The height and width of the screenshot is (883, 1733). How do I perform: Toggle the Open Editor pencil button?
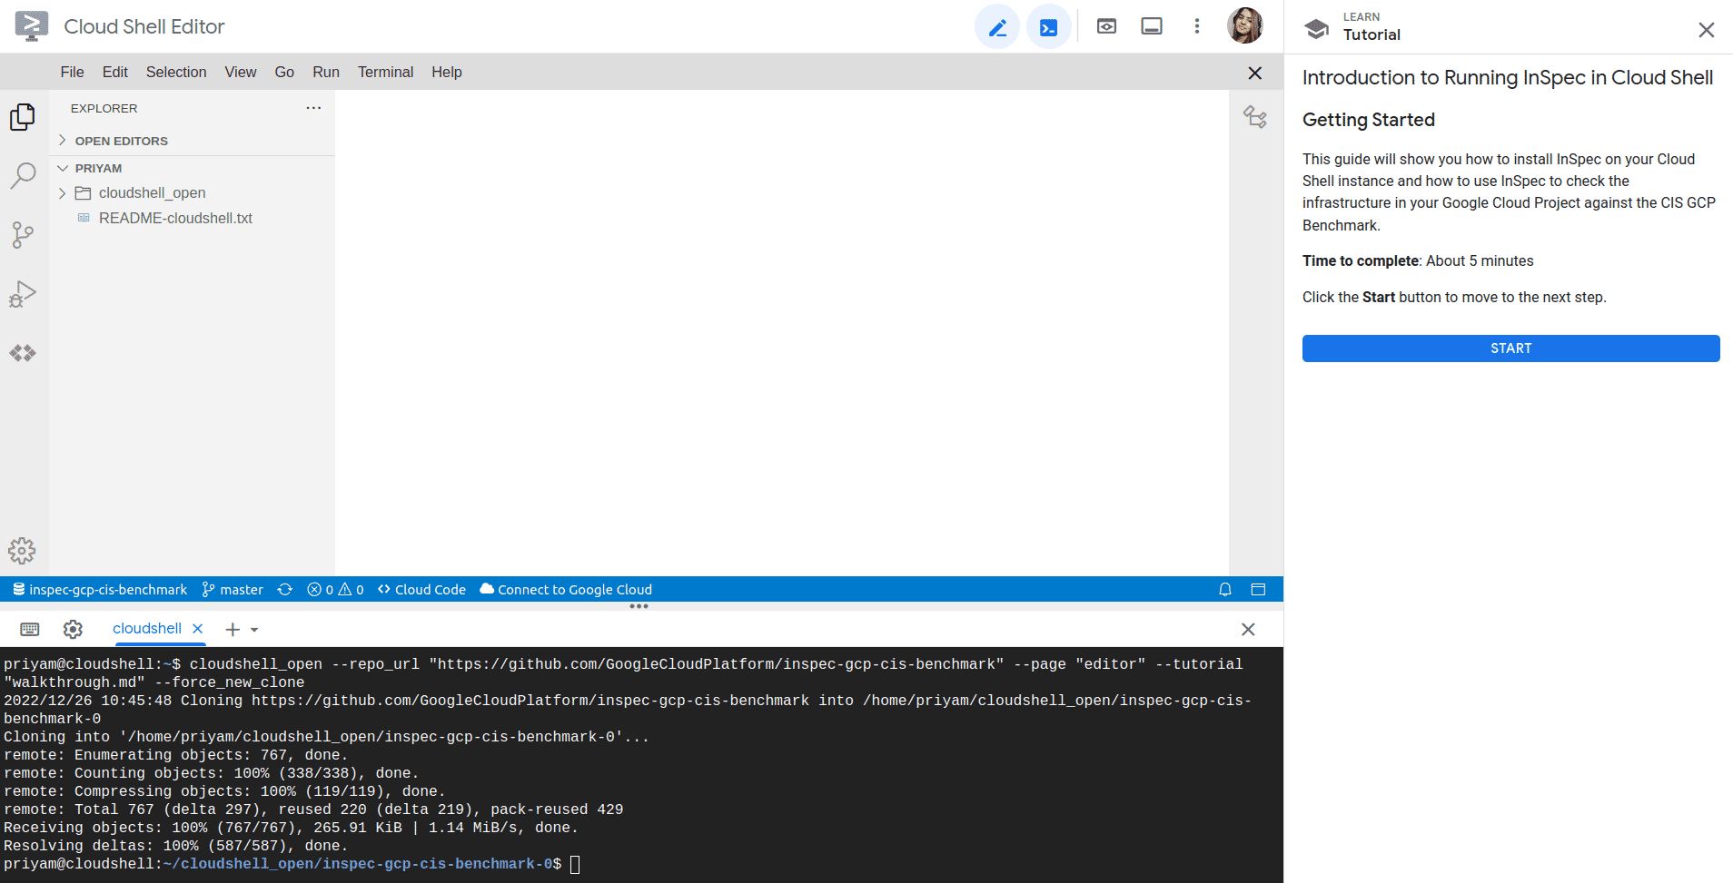coord(997,27)
